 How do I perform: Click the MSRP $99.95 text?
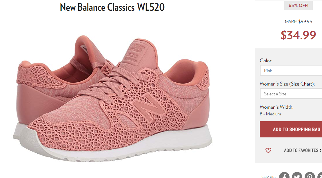point(299,21)
